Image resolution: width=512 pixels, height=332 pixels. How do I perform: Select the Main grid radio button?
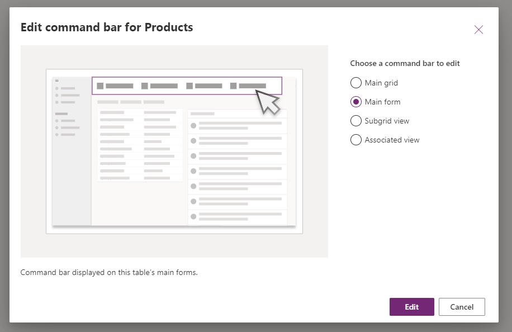coord(355,83)
